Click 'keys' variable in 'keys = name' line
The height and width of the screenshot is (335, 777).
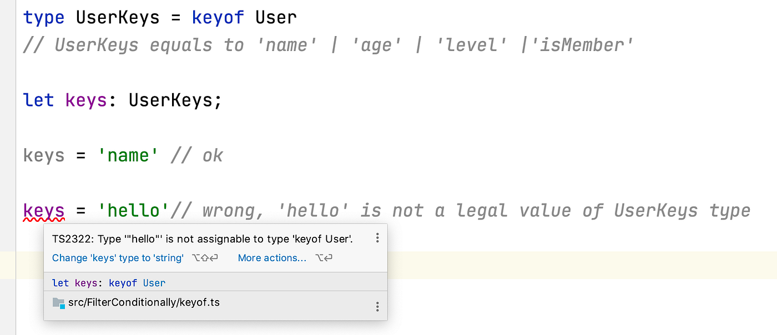click(x=44, y=155)
